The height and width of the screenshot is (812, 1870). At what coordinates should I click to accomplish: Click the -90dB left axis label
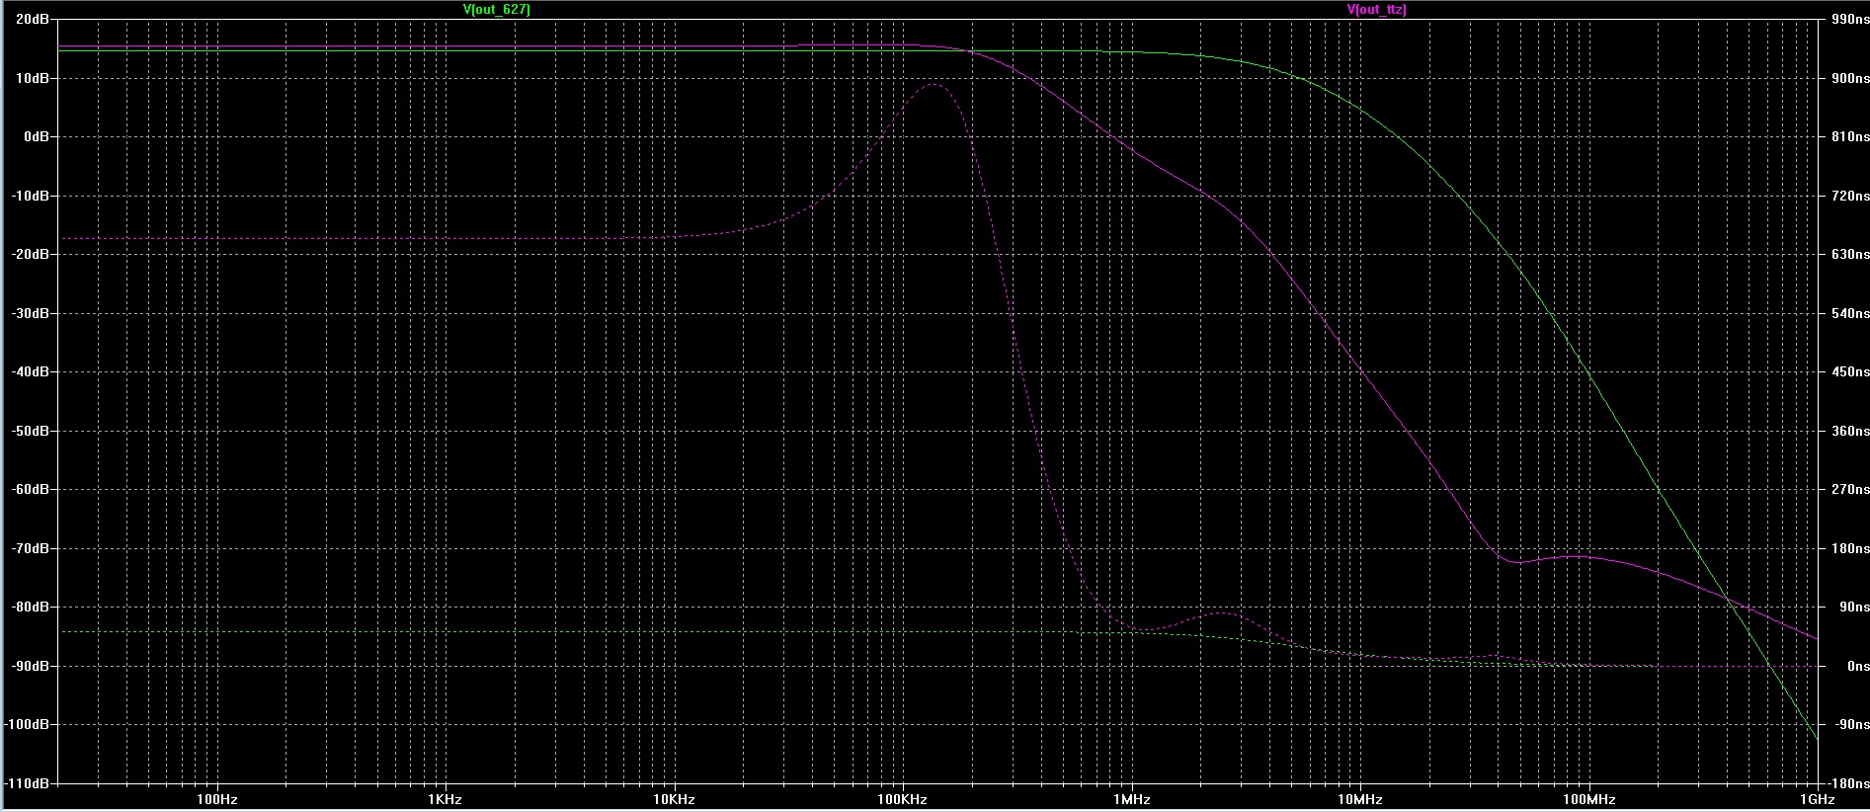[x=30, y=666]
